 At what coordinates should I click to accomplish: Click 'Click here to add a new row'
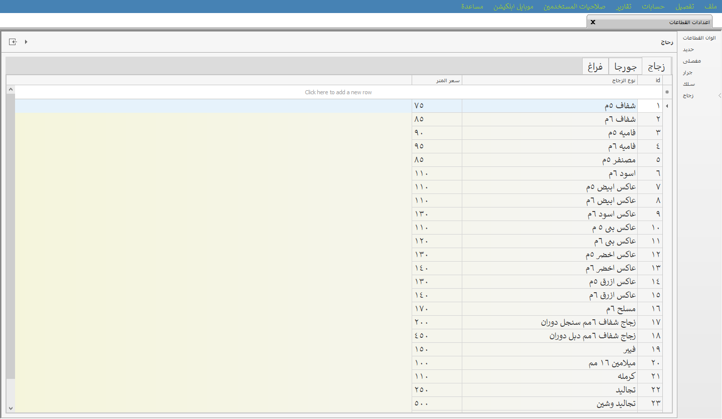pyautogui.click(x=338, y=92)
